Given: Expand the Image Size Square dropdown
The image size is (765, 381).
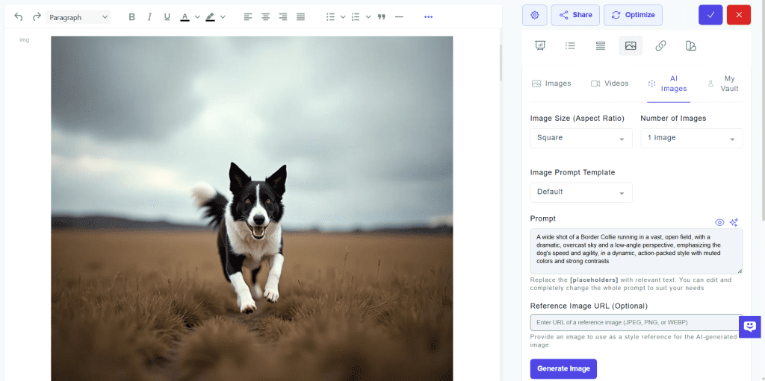Looking at the screenshot, I should [x=580, y=138].
